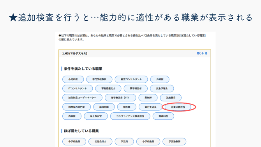Screen dimensions: 261x147
Task: Collapse the MS panel via 閉じる
Action: (202, 53)
